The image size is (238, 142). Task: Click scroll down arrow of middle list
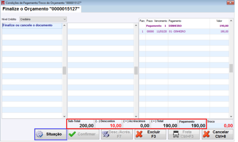click(x=136, y=116)
